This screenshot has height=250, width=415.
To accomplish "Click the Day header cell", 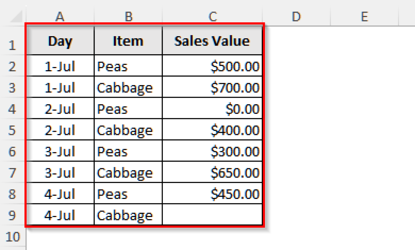I will (60, 41).
